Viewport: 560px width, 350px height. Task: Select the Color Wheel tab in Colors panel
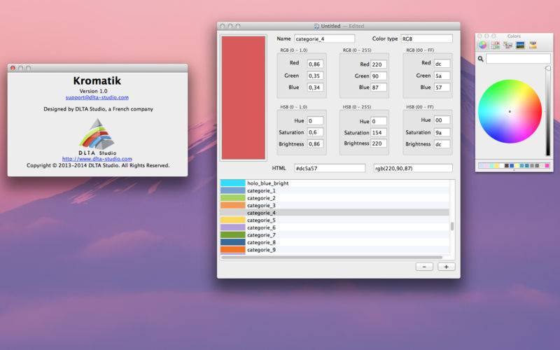pos(482,45)
